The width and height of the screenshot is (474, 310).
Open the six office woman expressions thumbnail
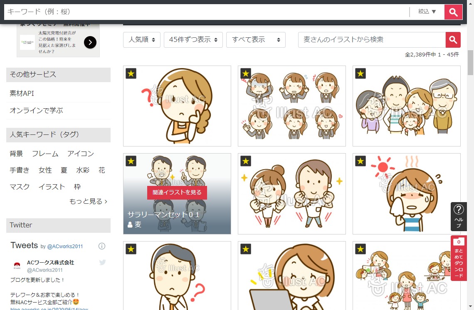[x=292, y=106]
